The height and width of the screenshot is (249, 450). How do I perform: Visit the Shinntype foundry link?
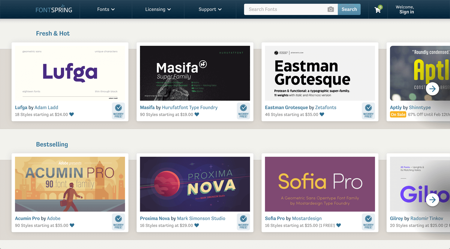(x=420, y=107)
